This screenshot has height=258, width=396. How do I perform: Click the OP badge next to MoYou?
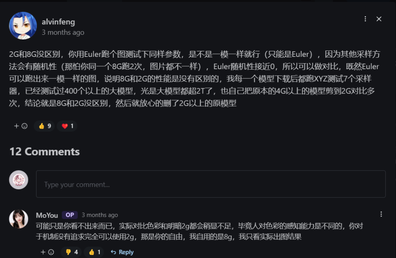(x=70, y=215)
